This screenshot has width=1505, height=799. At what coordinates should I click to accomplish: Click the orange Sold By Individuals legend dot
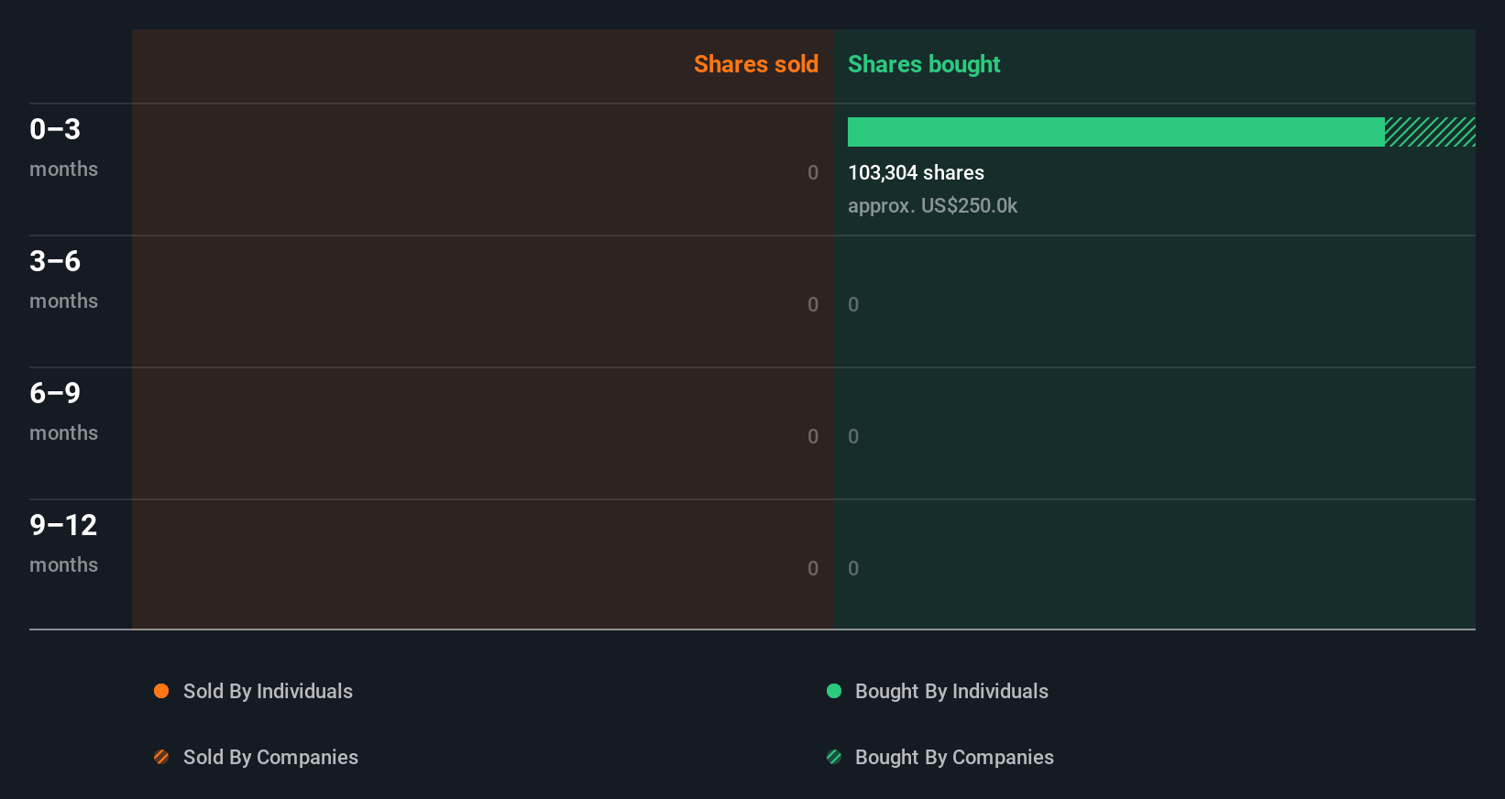pos(161,691)
